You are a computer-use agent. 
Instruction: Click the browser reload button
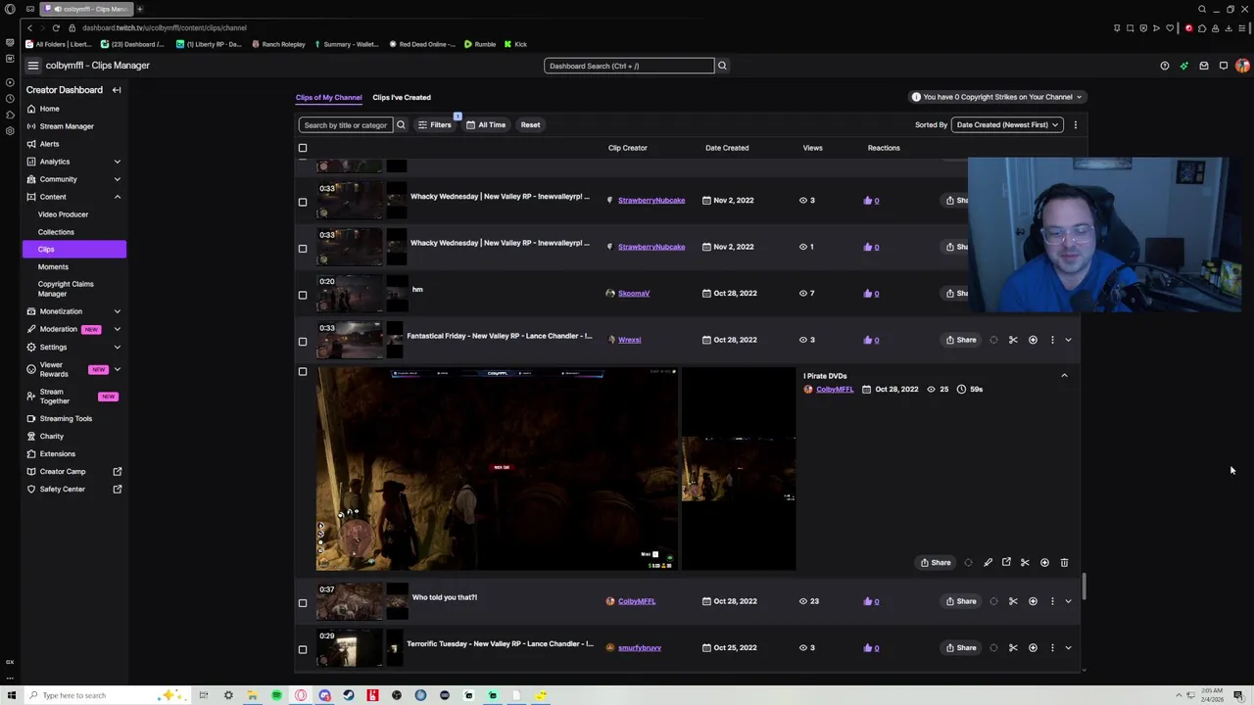tap(56, 27)
